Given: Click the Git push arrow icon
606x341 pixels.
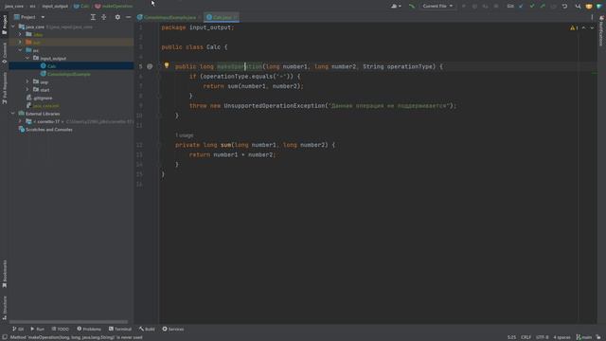Looking at the screenshot, I should (x=543, y=7).
